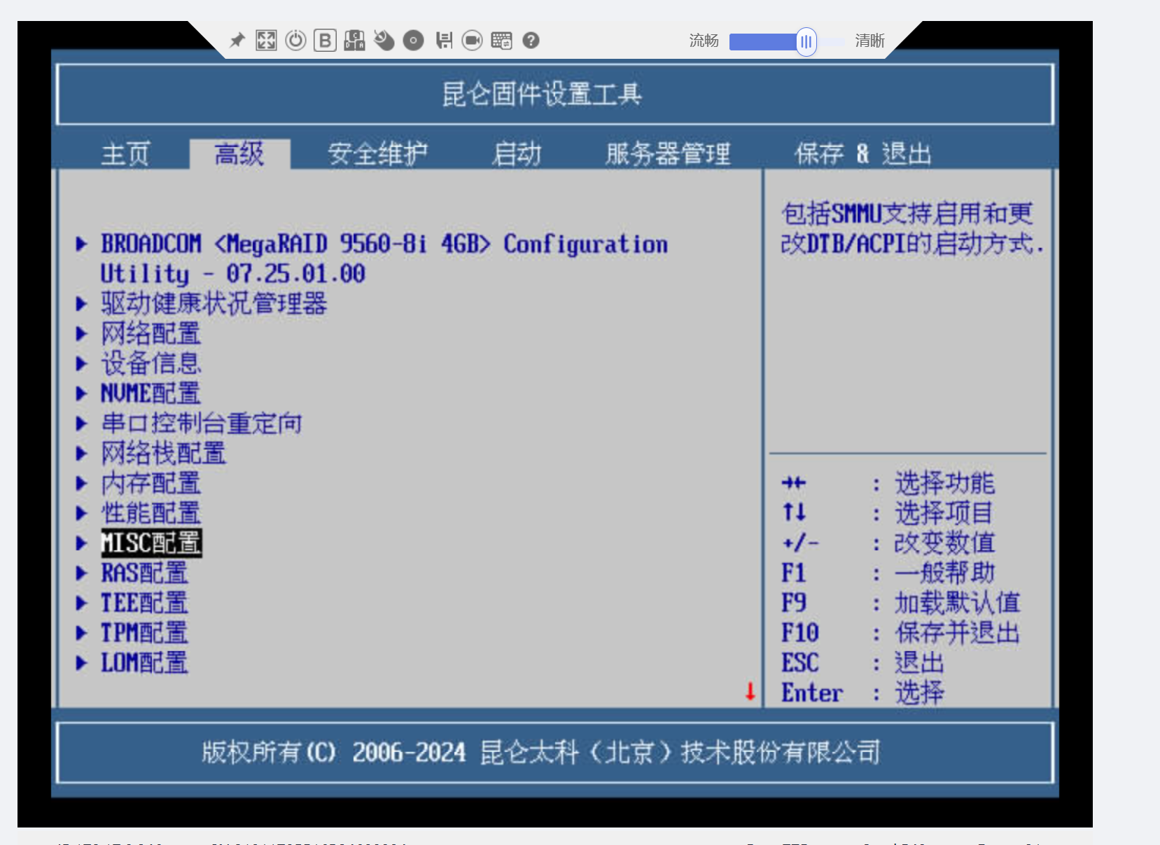Move the smooth-to-clear quality slider handle

pos(806,42)
